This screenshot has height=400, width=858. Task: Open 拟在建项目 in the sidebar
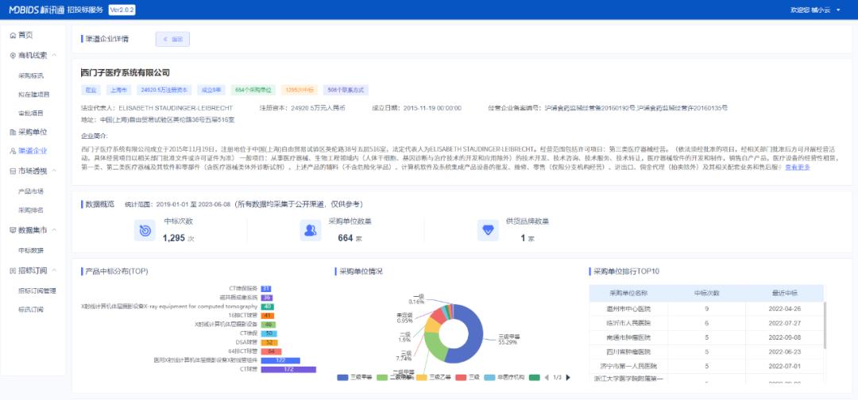34,94
